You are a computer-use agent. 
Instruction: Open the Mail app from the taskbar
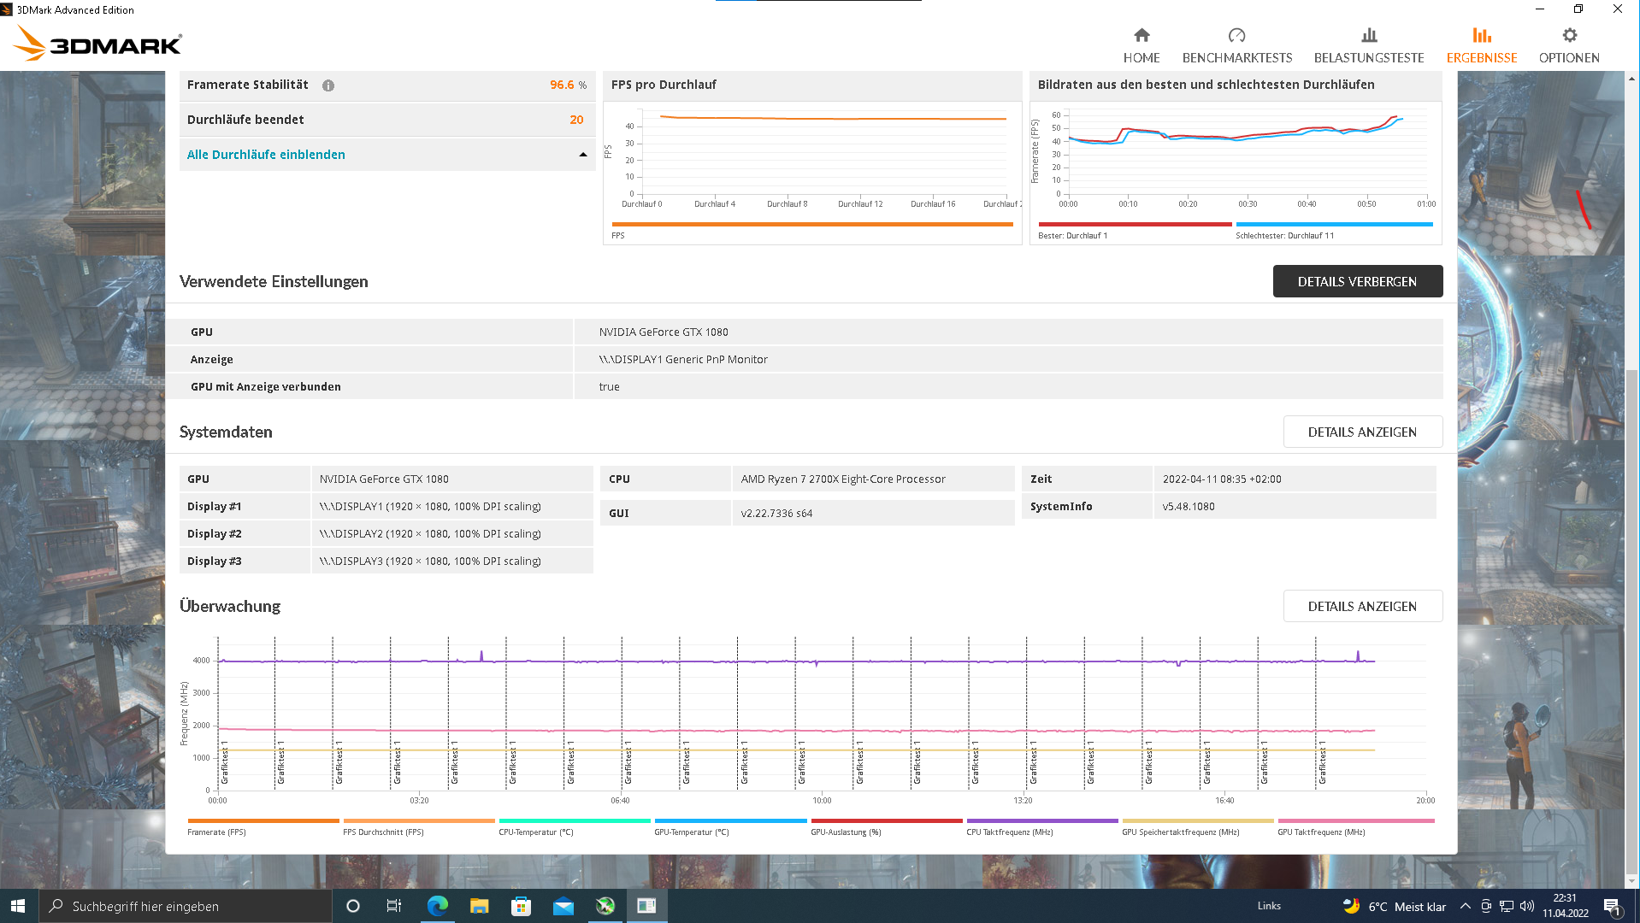563,906
